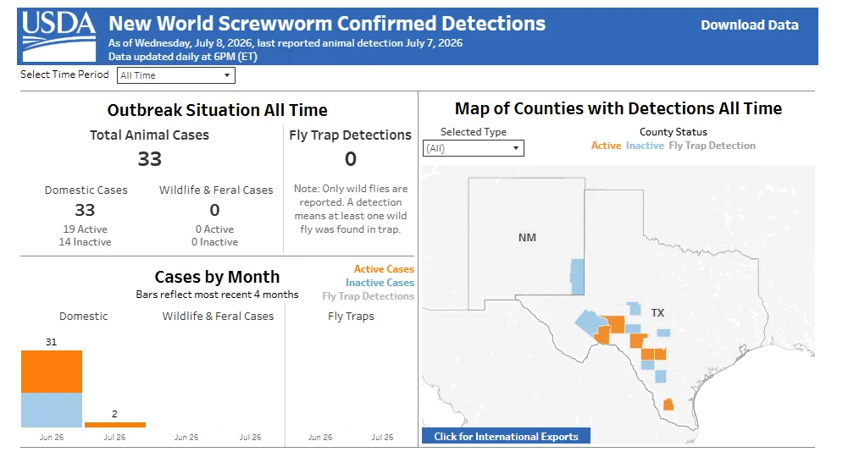The height and width of the screenshot is (452, 865).
Task: Click the Download Data link
Action: coord(749,25)
